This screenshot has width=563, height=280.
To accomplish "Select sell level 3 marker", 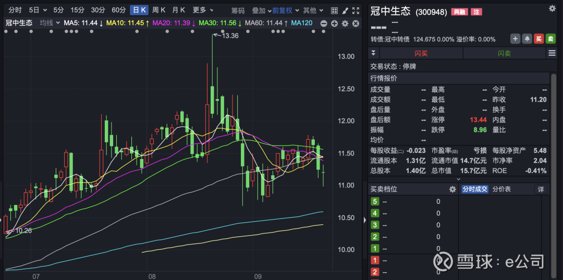I will click(x=375, y=225).
